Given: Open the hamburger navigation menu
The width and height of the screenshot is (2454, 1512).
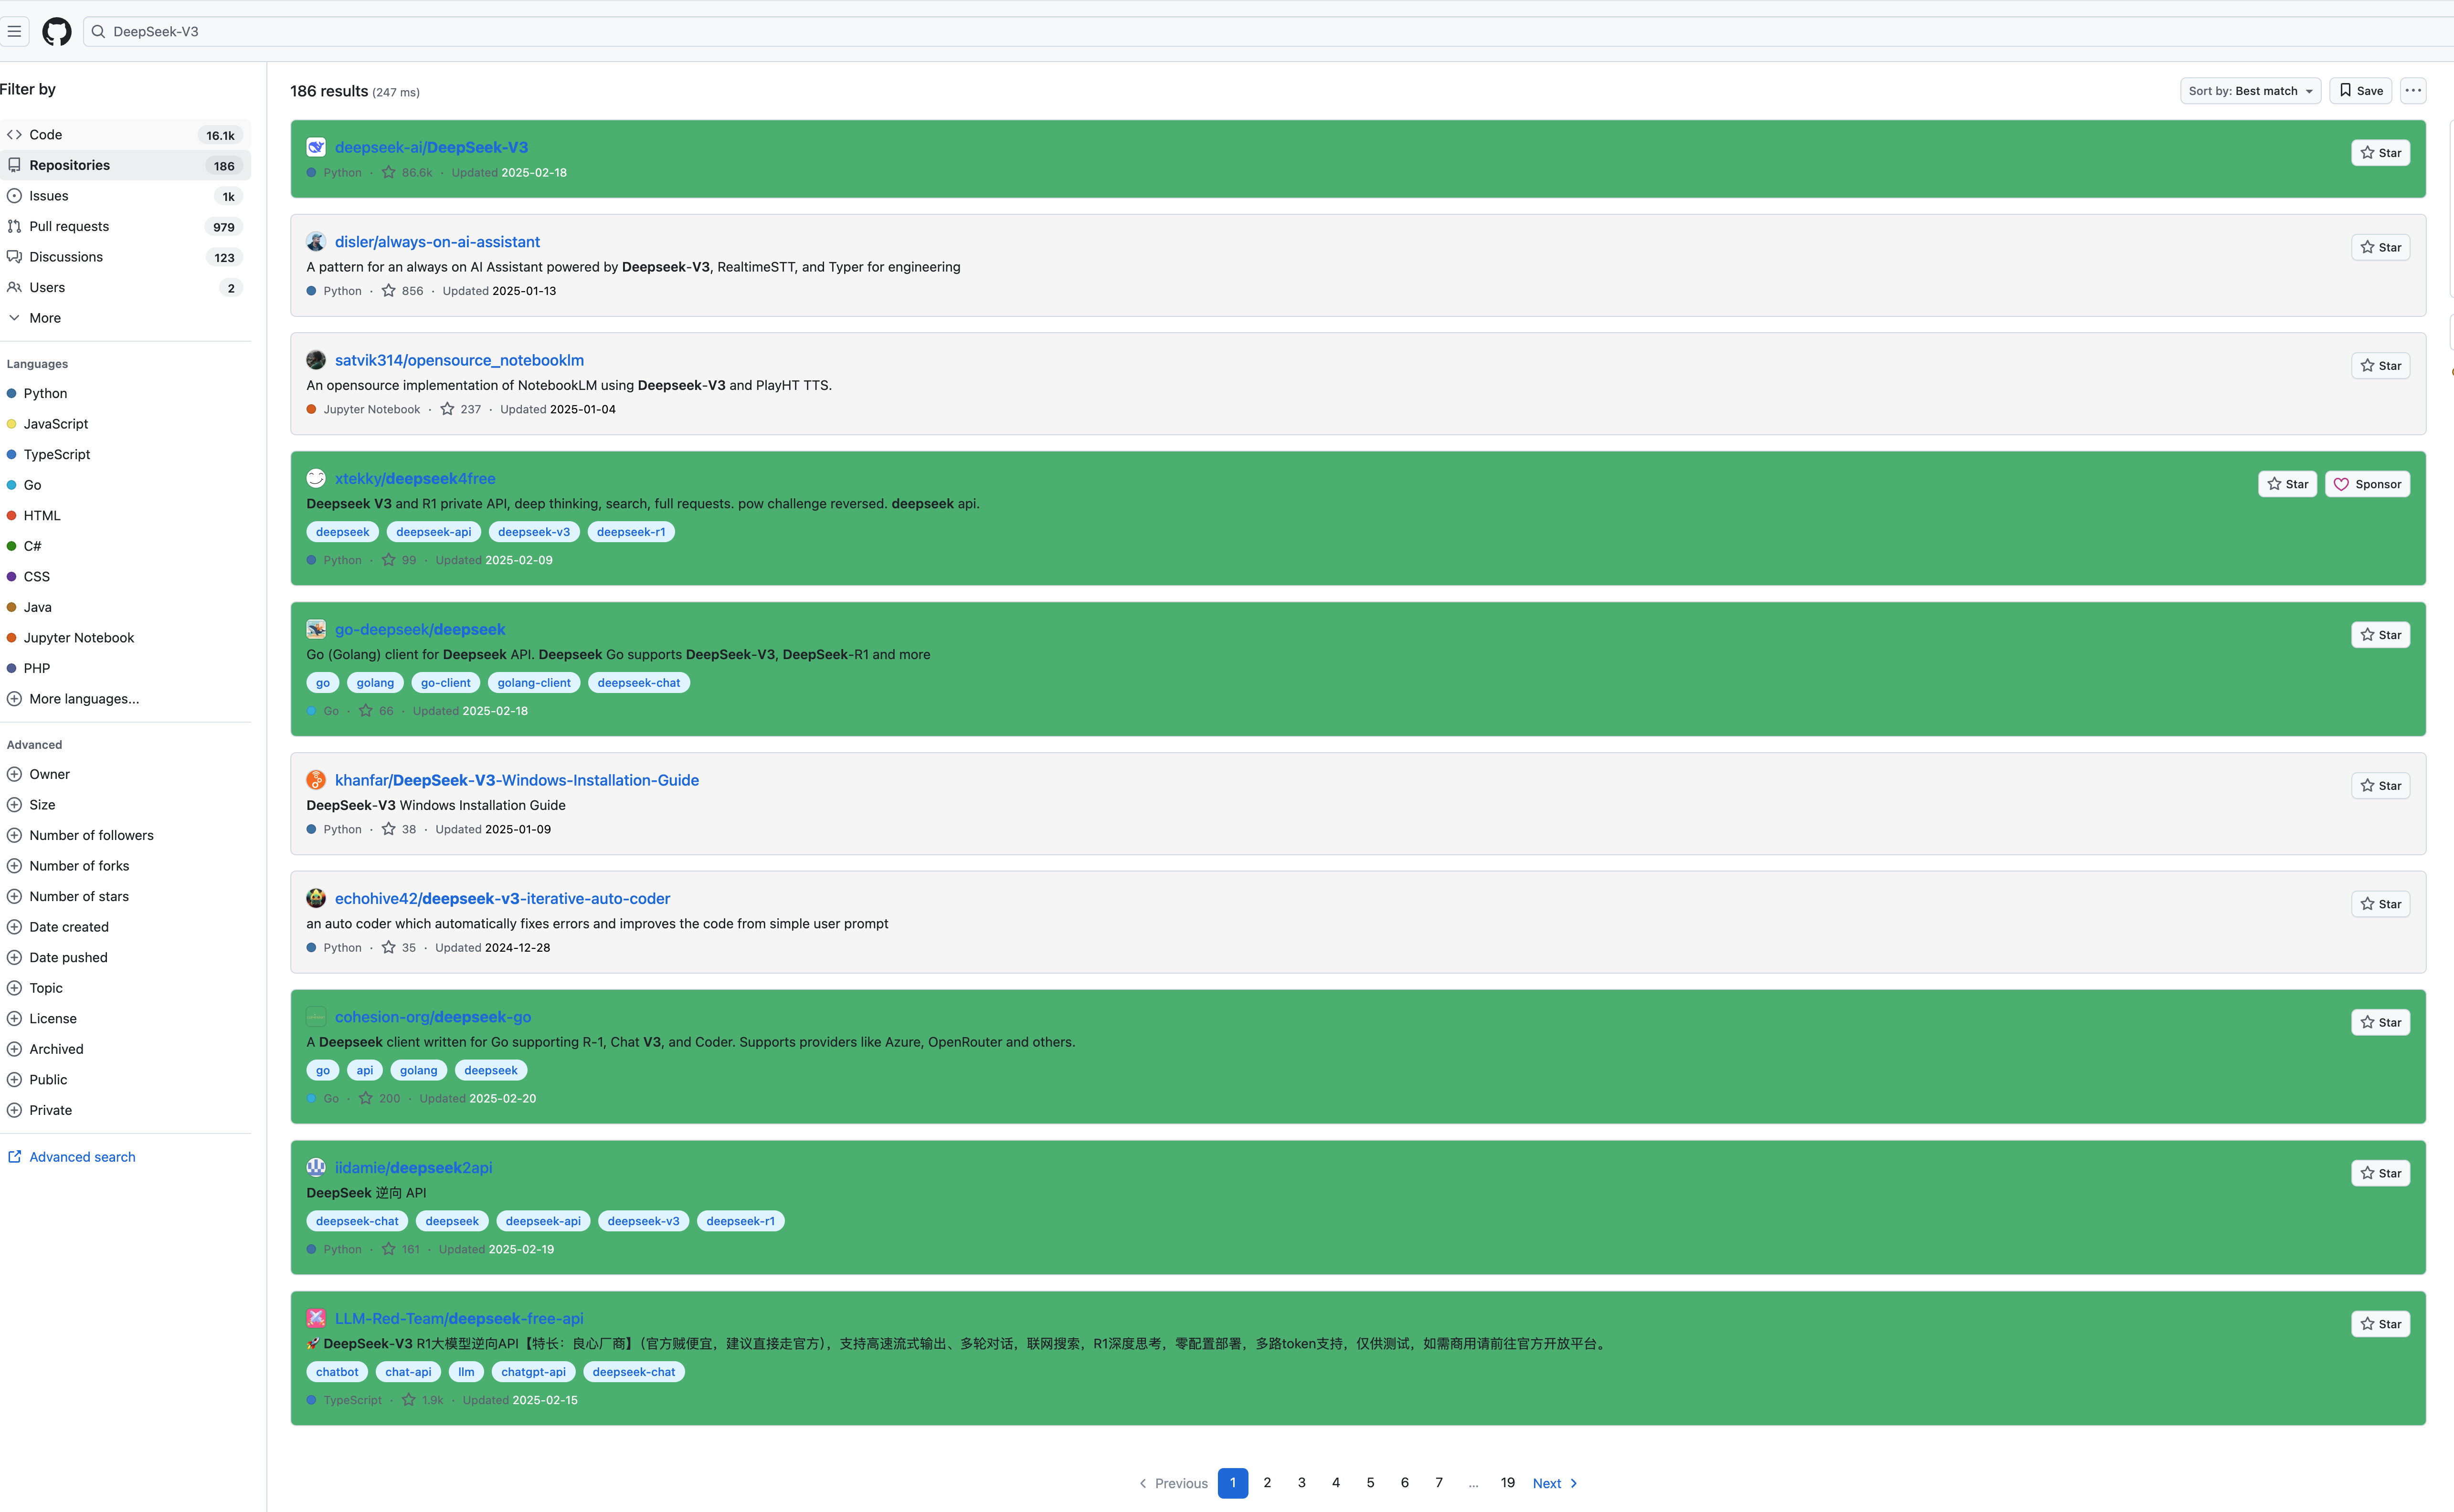Looking at the screenshot, I should (x=14, y=31).
